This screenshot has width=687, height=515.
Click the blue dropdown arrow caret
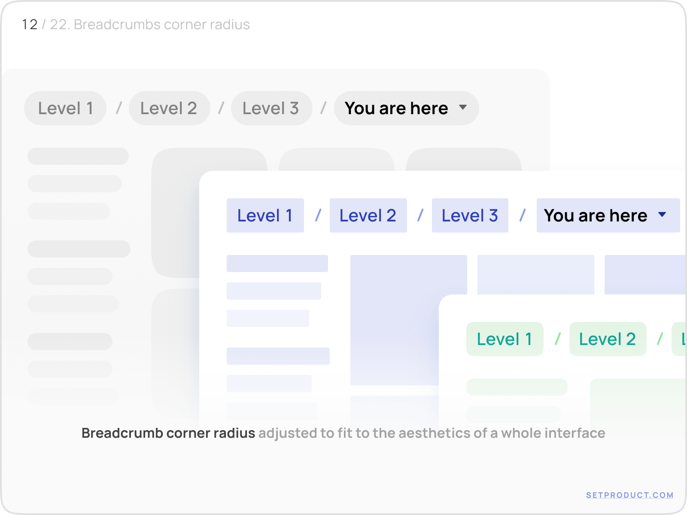pos(662,215)
